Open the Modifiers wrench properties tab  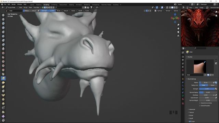pyautogui.click(x=183, y=82)
